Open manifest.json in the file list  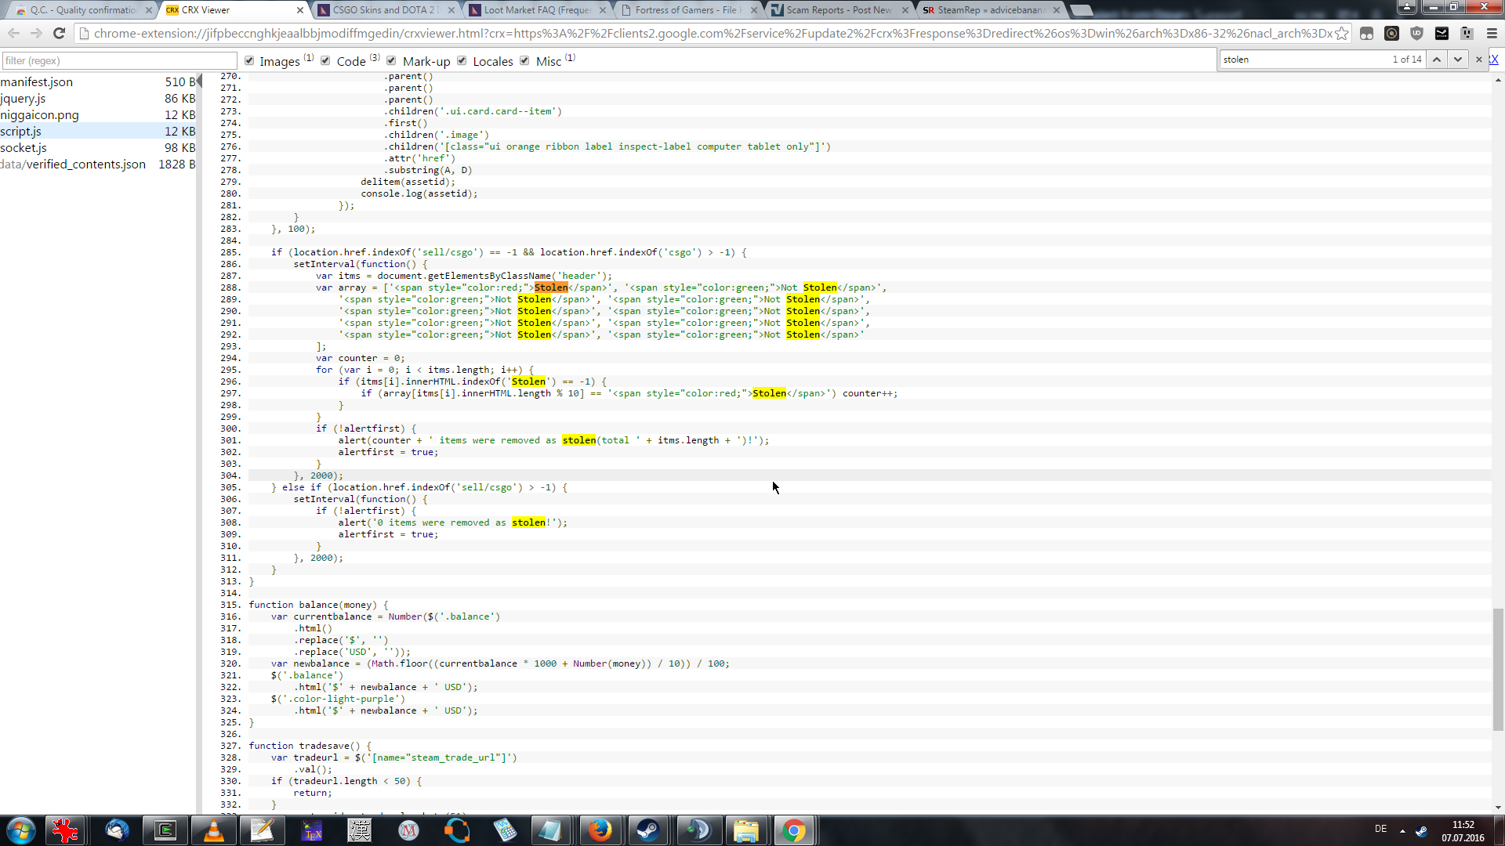37,82
